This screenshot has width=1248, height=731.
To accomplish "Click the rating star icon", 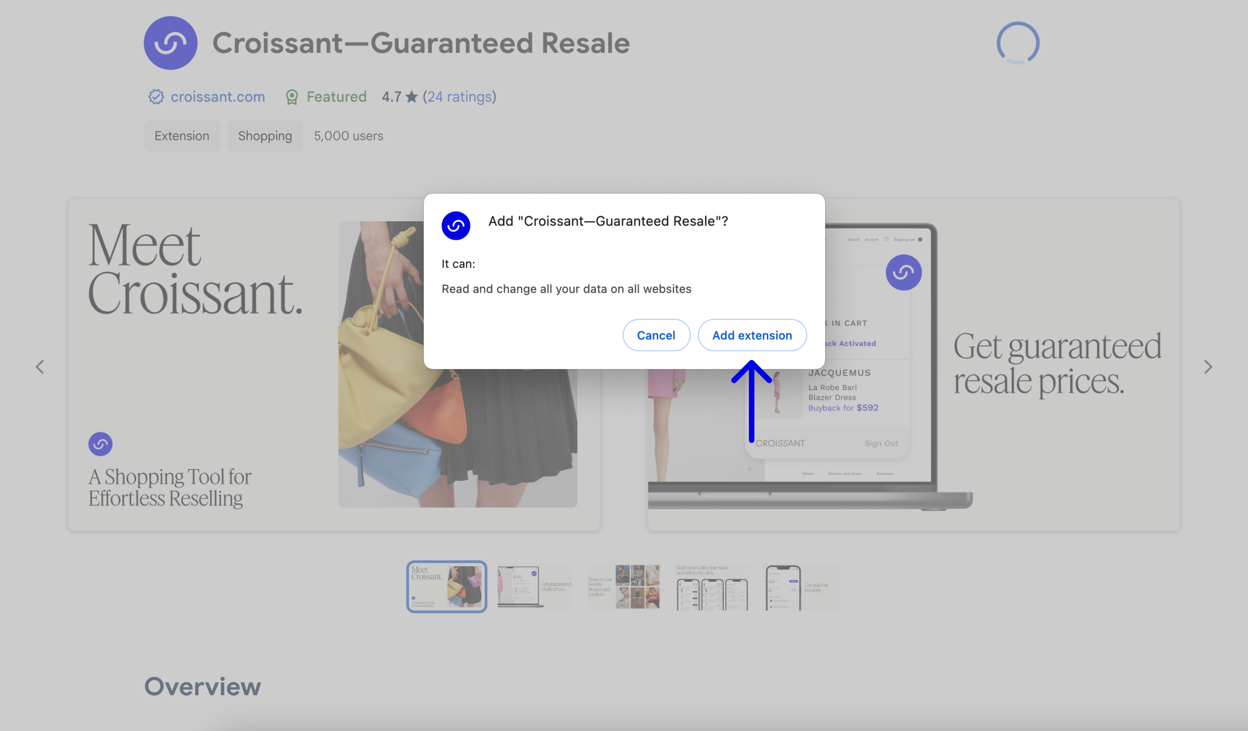I will pyautogui.click(x=411, y=96).
